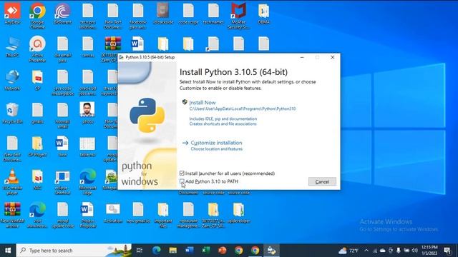Viewport: 458px width, 257px height.
Task: Select the BitTorrent desktop icon
Action: pyautogui.click(x=62, y=14)
